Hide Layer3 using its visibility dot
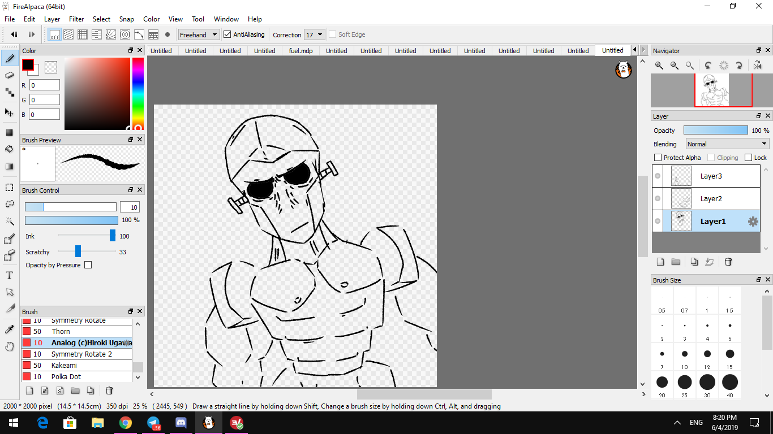The width and height of the screenshot is (773, 434). (x=658, y=176)
